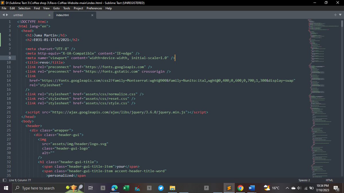The height and width of the screenshot is (193, 344).
Task: Open File Explorer from taskbar
Action: pyautogui.click(x=172, y=188)
